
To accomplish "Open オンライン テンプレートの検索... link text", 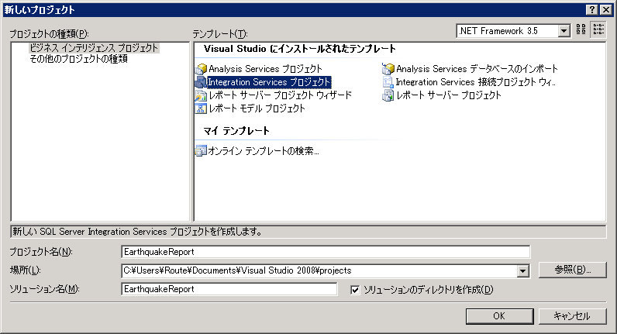I will point(264,150).
